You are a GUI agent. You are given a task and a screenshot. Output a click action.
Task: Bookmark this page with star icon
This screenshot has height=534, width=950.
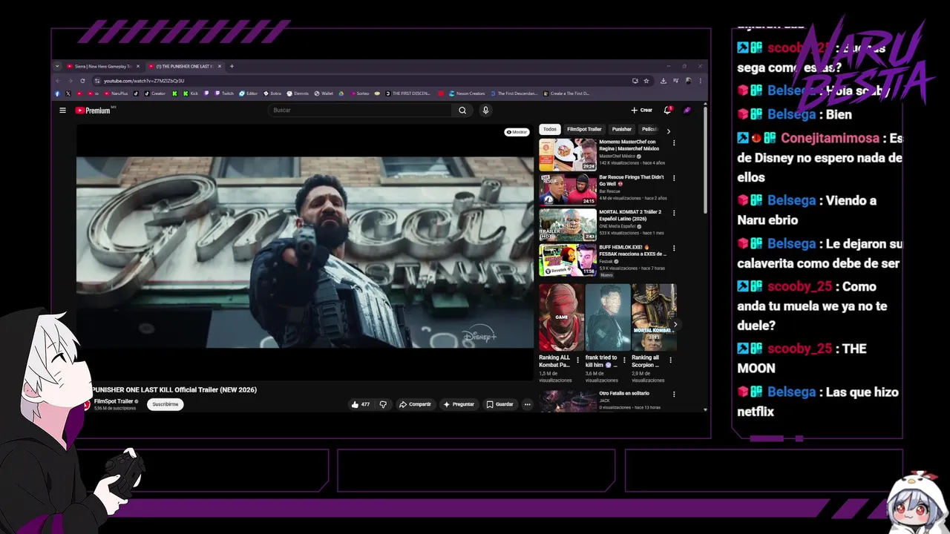[646, 81]
